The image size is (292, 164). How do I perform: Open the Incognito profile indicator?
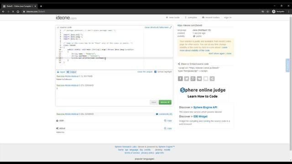coord(278,11)
